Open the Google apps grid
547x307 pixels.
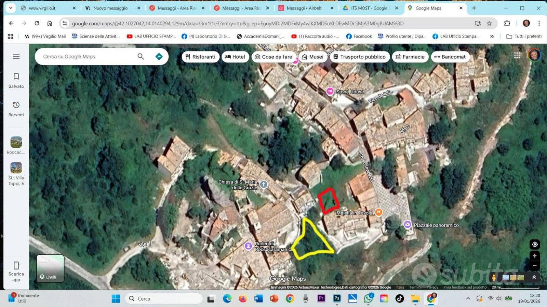[517, 55]
